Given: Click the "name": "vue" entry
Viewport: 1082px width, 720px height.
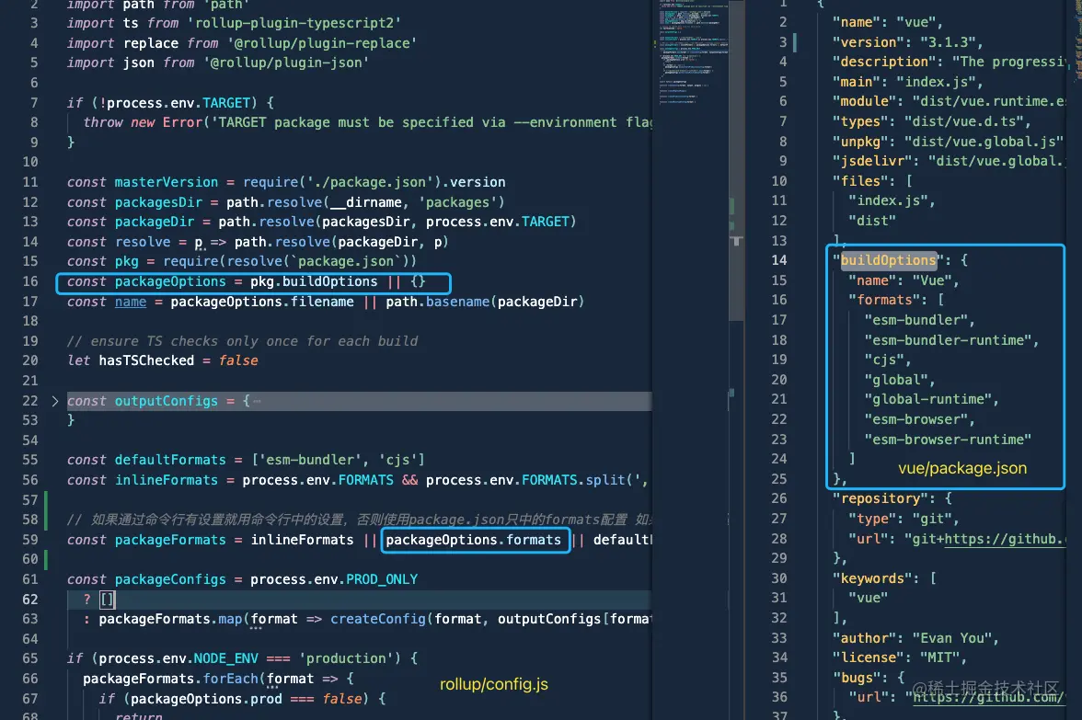Looking at the screenshot, I should 887,22.
